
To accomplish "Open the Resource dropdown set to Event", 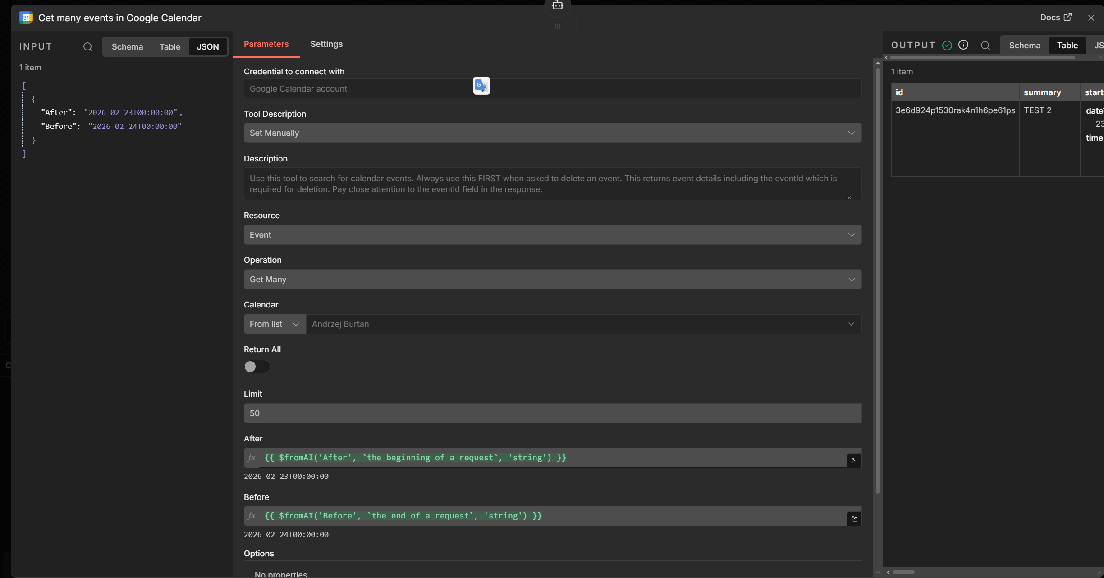I will point(552,235).
